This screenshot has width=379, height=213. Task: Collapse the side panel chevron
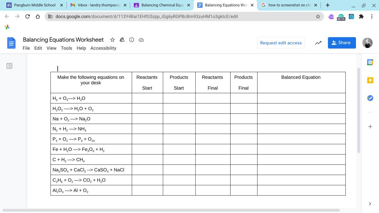pos(370,204)
